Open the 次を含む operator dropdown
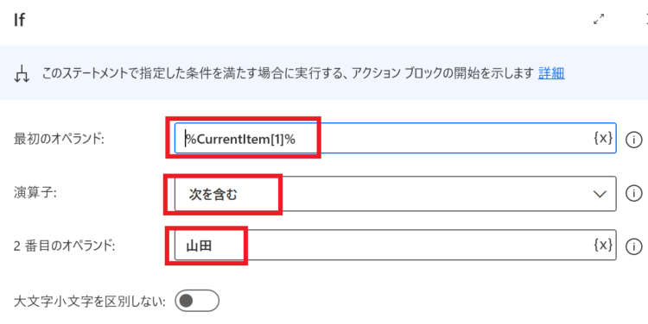This screenshot has height=324, width=648. 395,194
